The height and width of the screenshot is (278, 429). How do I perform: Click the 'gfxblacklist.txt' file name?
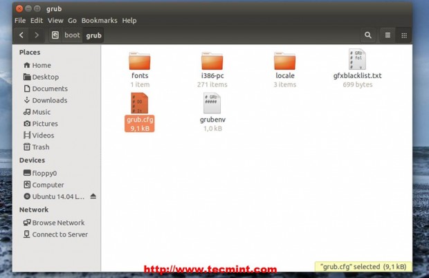click(x=357, y=75)
